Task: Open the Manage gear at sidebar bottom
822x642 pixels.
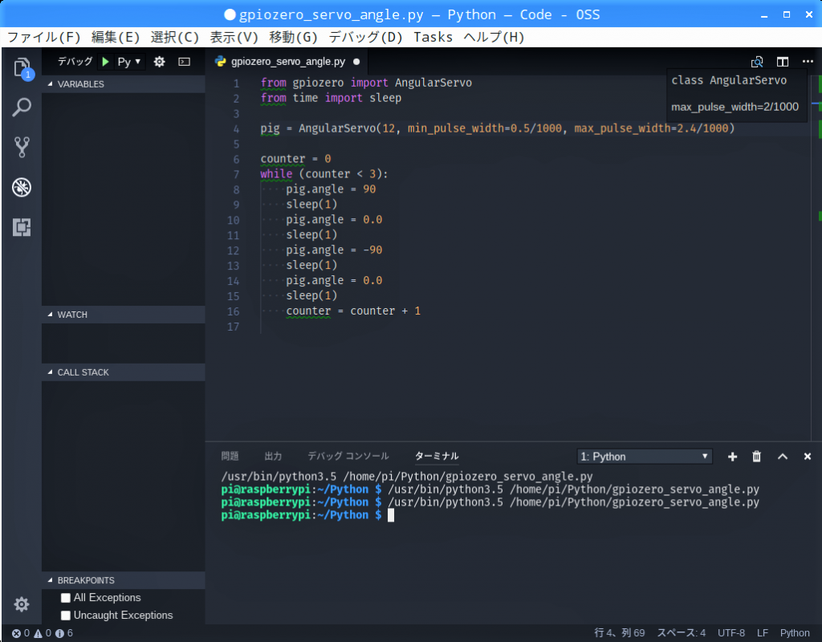Action: coord(22,604)
